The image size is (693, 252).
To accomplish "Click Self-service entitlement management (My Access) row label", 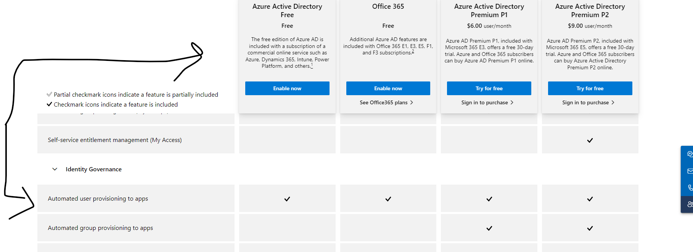I will [115, 140].
